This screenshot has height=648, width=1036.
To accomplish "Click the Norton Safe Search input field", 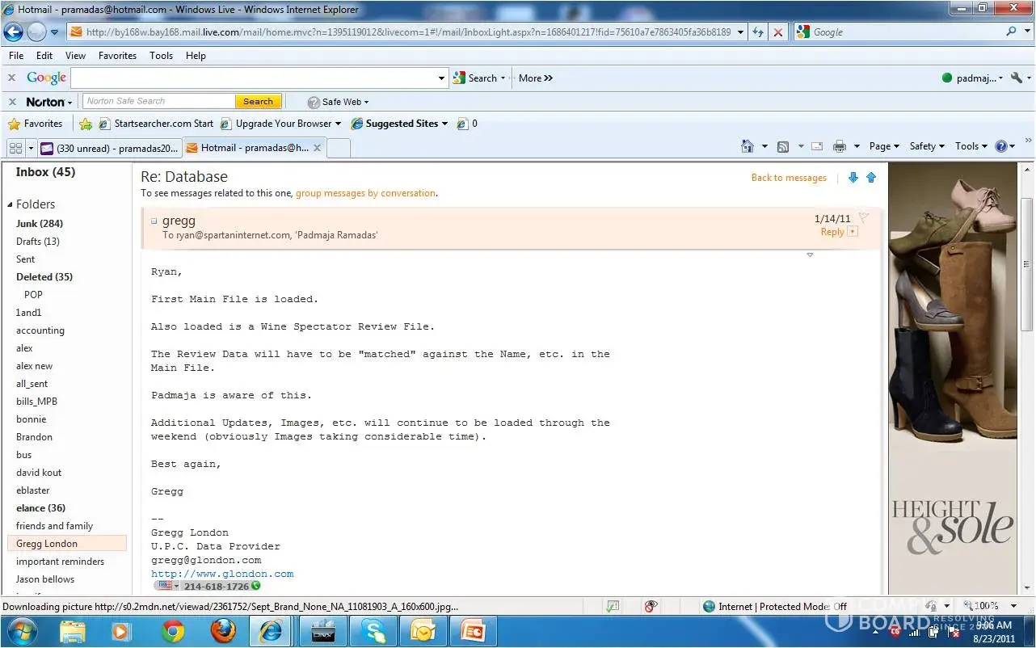I will point(158,102).
